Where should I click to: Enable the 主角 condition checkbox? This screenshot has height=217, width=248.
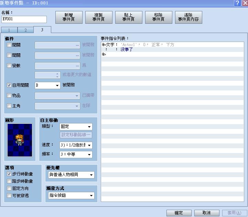pyautogui.click(x=9, y=106)
